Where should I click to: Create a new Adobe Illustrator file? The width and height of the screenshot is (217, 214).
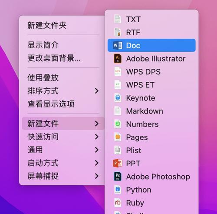coord(151,58)
